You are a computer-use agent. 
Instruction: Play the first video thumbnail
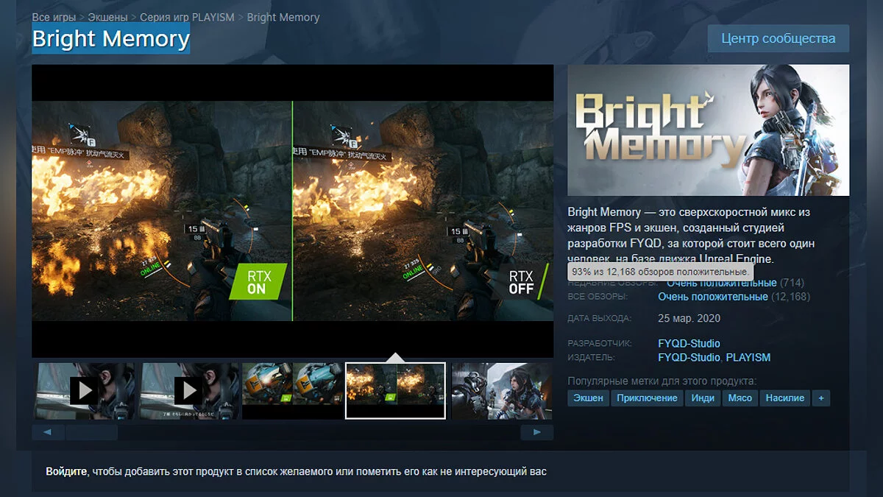[85, 390]
